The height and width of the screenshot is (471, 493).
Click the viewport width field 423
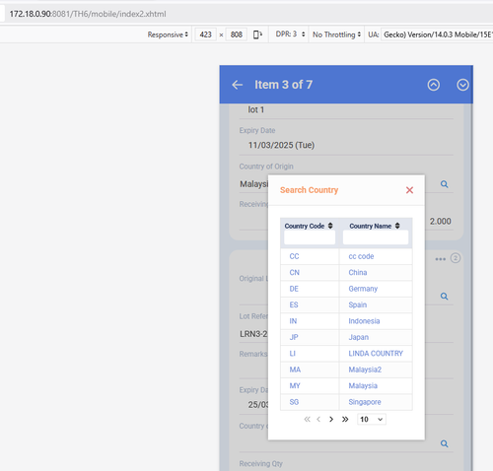tap(205, 34)
